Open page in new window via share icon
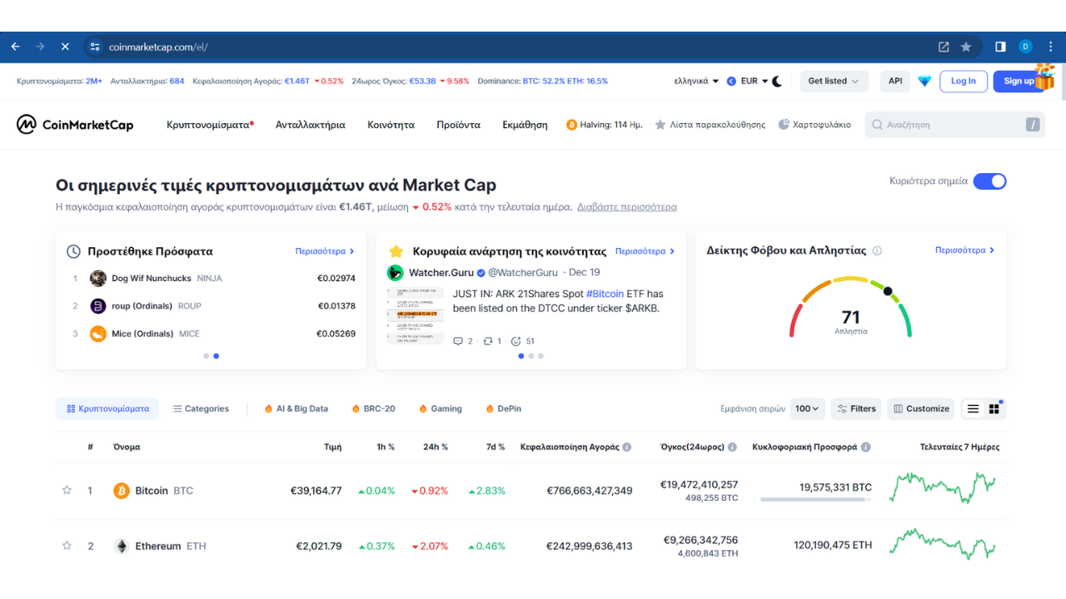This screenshot has height=599, width=1066. point(944,47)
